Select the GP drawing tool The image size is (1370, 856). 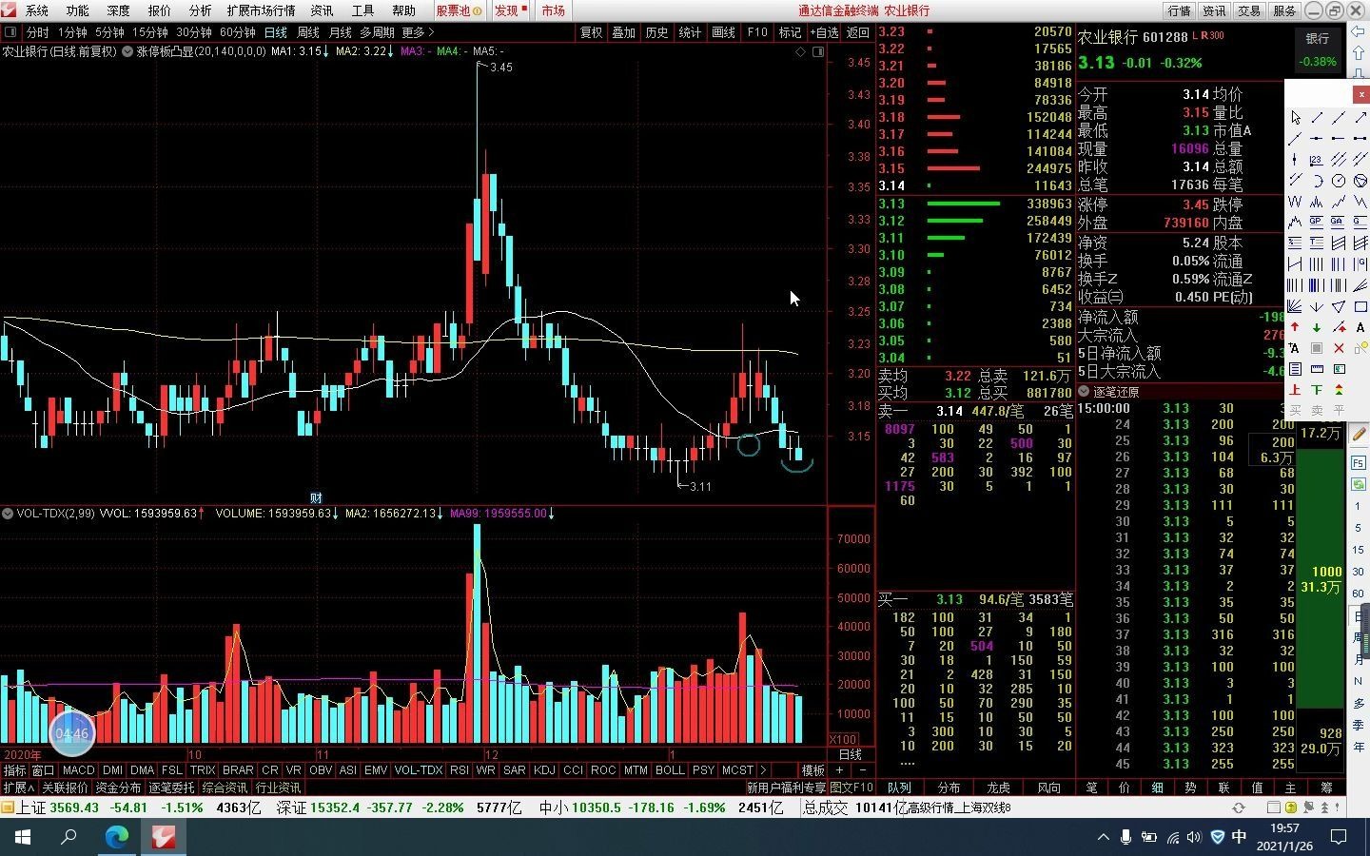pyautogui.click(x=1317, y=222)
